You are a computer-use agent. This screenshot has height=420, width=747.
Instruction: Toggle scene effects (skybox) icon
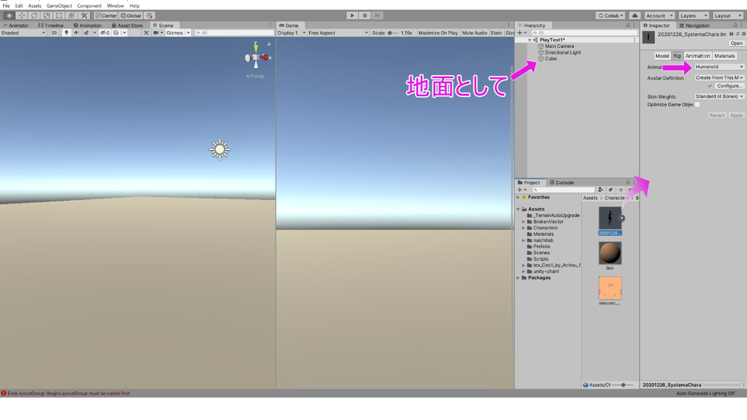pyautogui.click(x=86, y=33)
